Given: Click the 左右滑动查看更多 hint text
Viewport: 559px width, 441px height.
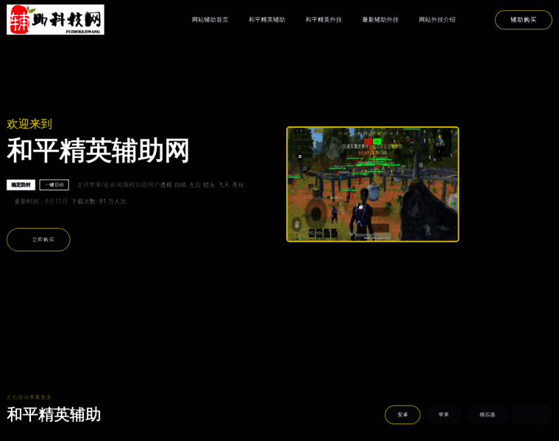Looking at the screenshot, I should (x=29, y=397).
